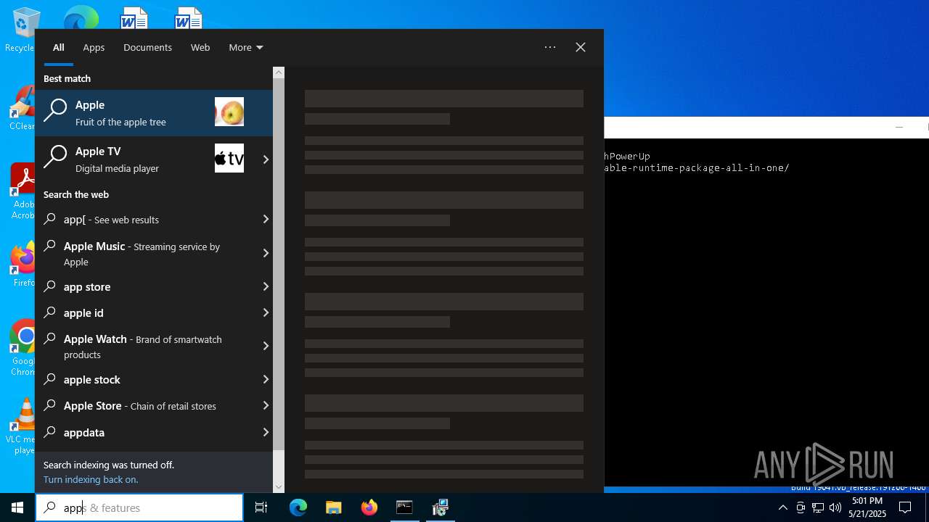The height and width of the screenshot is (522, 929).
Task: Expand the Apple Music suggestion arrow
Action: [266, 253]
